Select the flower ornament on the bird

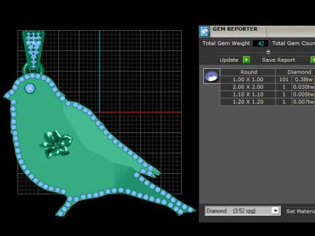coord(56,144)
